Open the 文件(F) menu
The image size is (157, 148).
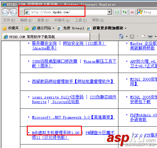pyautogui.click(x=9, y=20)
